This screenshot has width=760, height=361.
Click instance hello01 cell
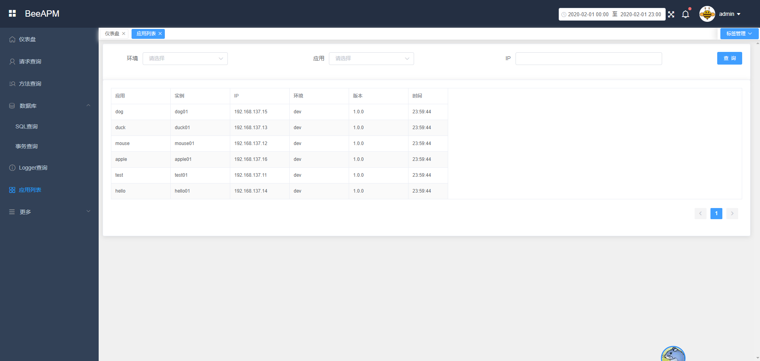(x=200, y=191)
